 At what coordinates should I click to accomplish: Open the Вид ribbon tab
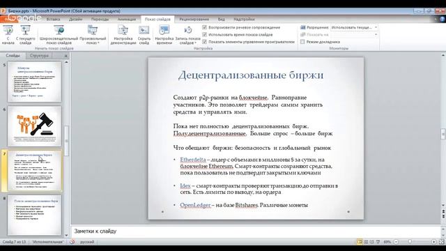pyautogui.click(x=222, y=20)
